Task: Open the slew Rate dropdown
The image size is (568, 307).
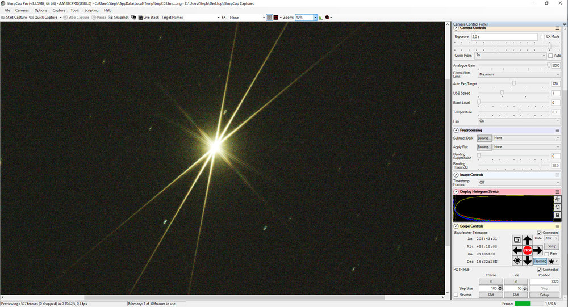Action: (x=552, y=238)
